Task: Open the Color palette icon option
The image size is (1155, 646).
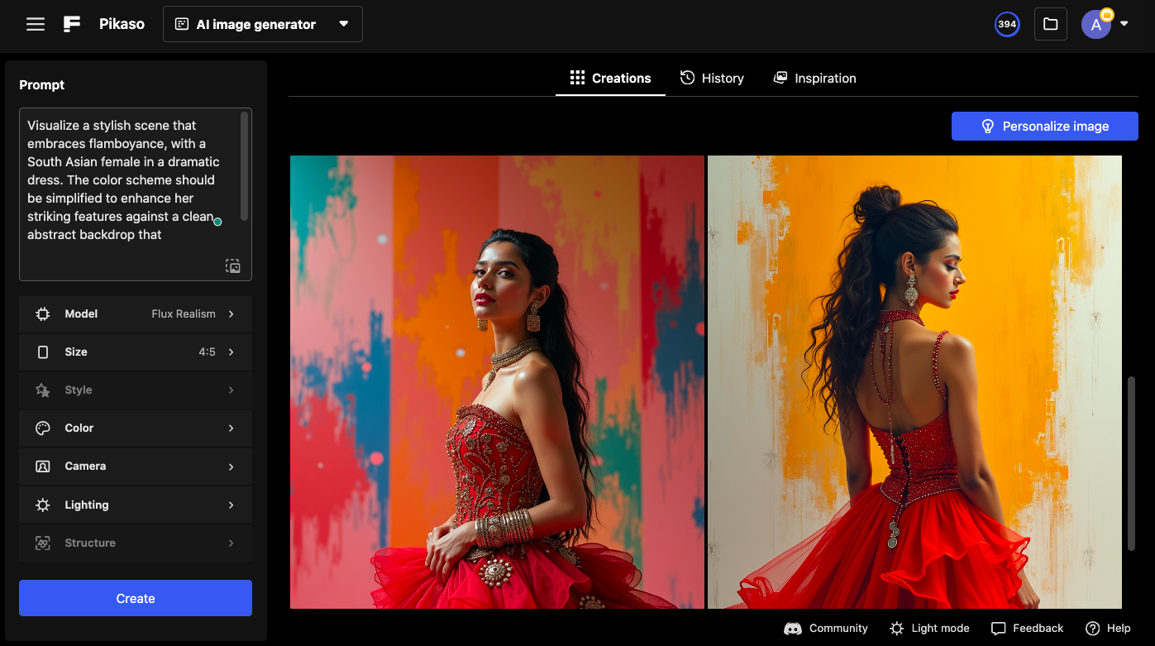Action: (41, 428)
